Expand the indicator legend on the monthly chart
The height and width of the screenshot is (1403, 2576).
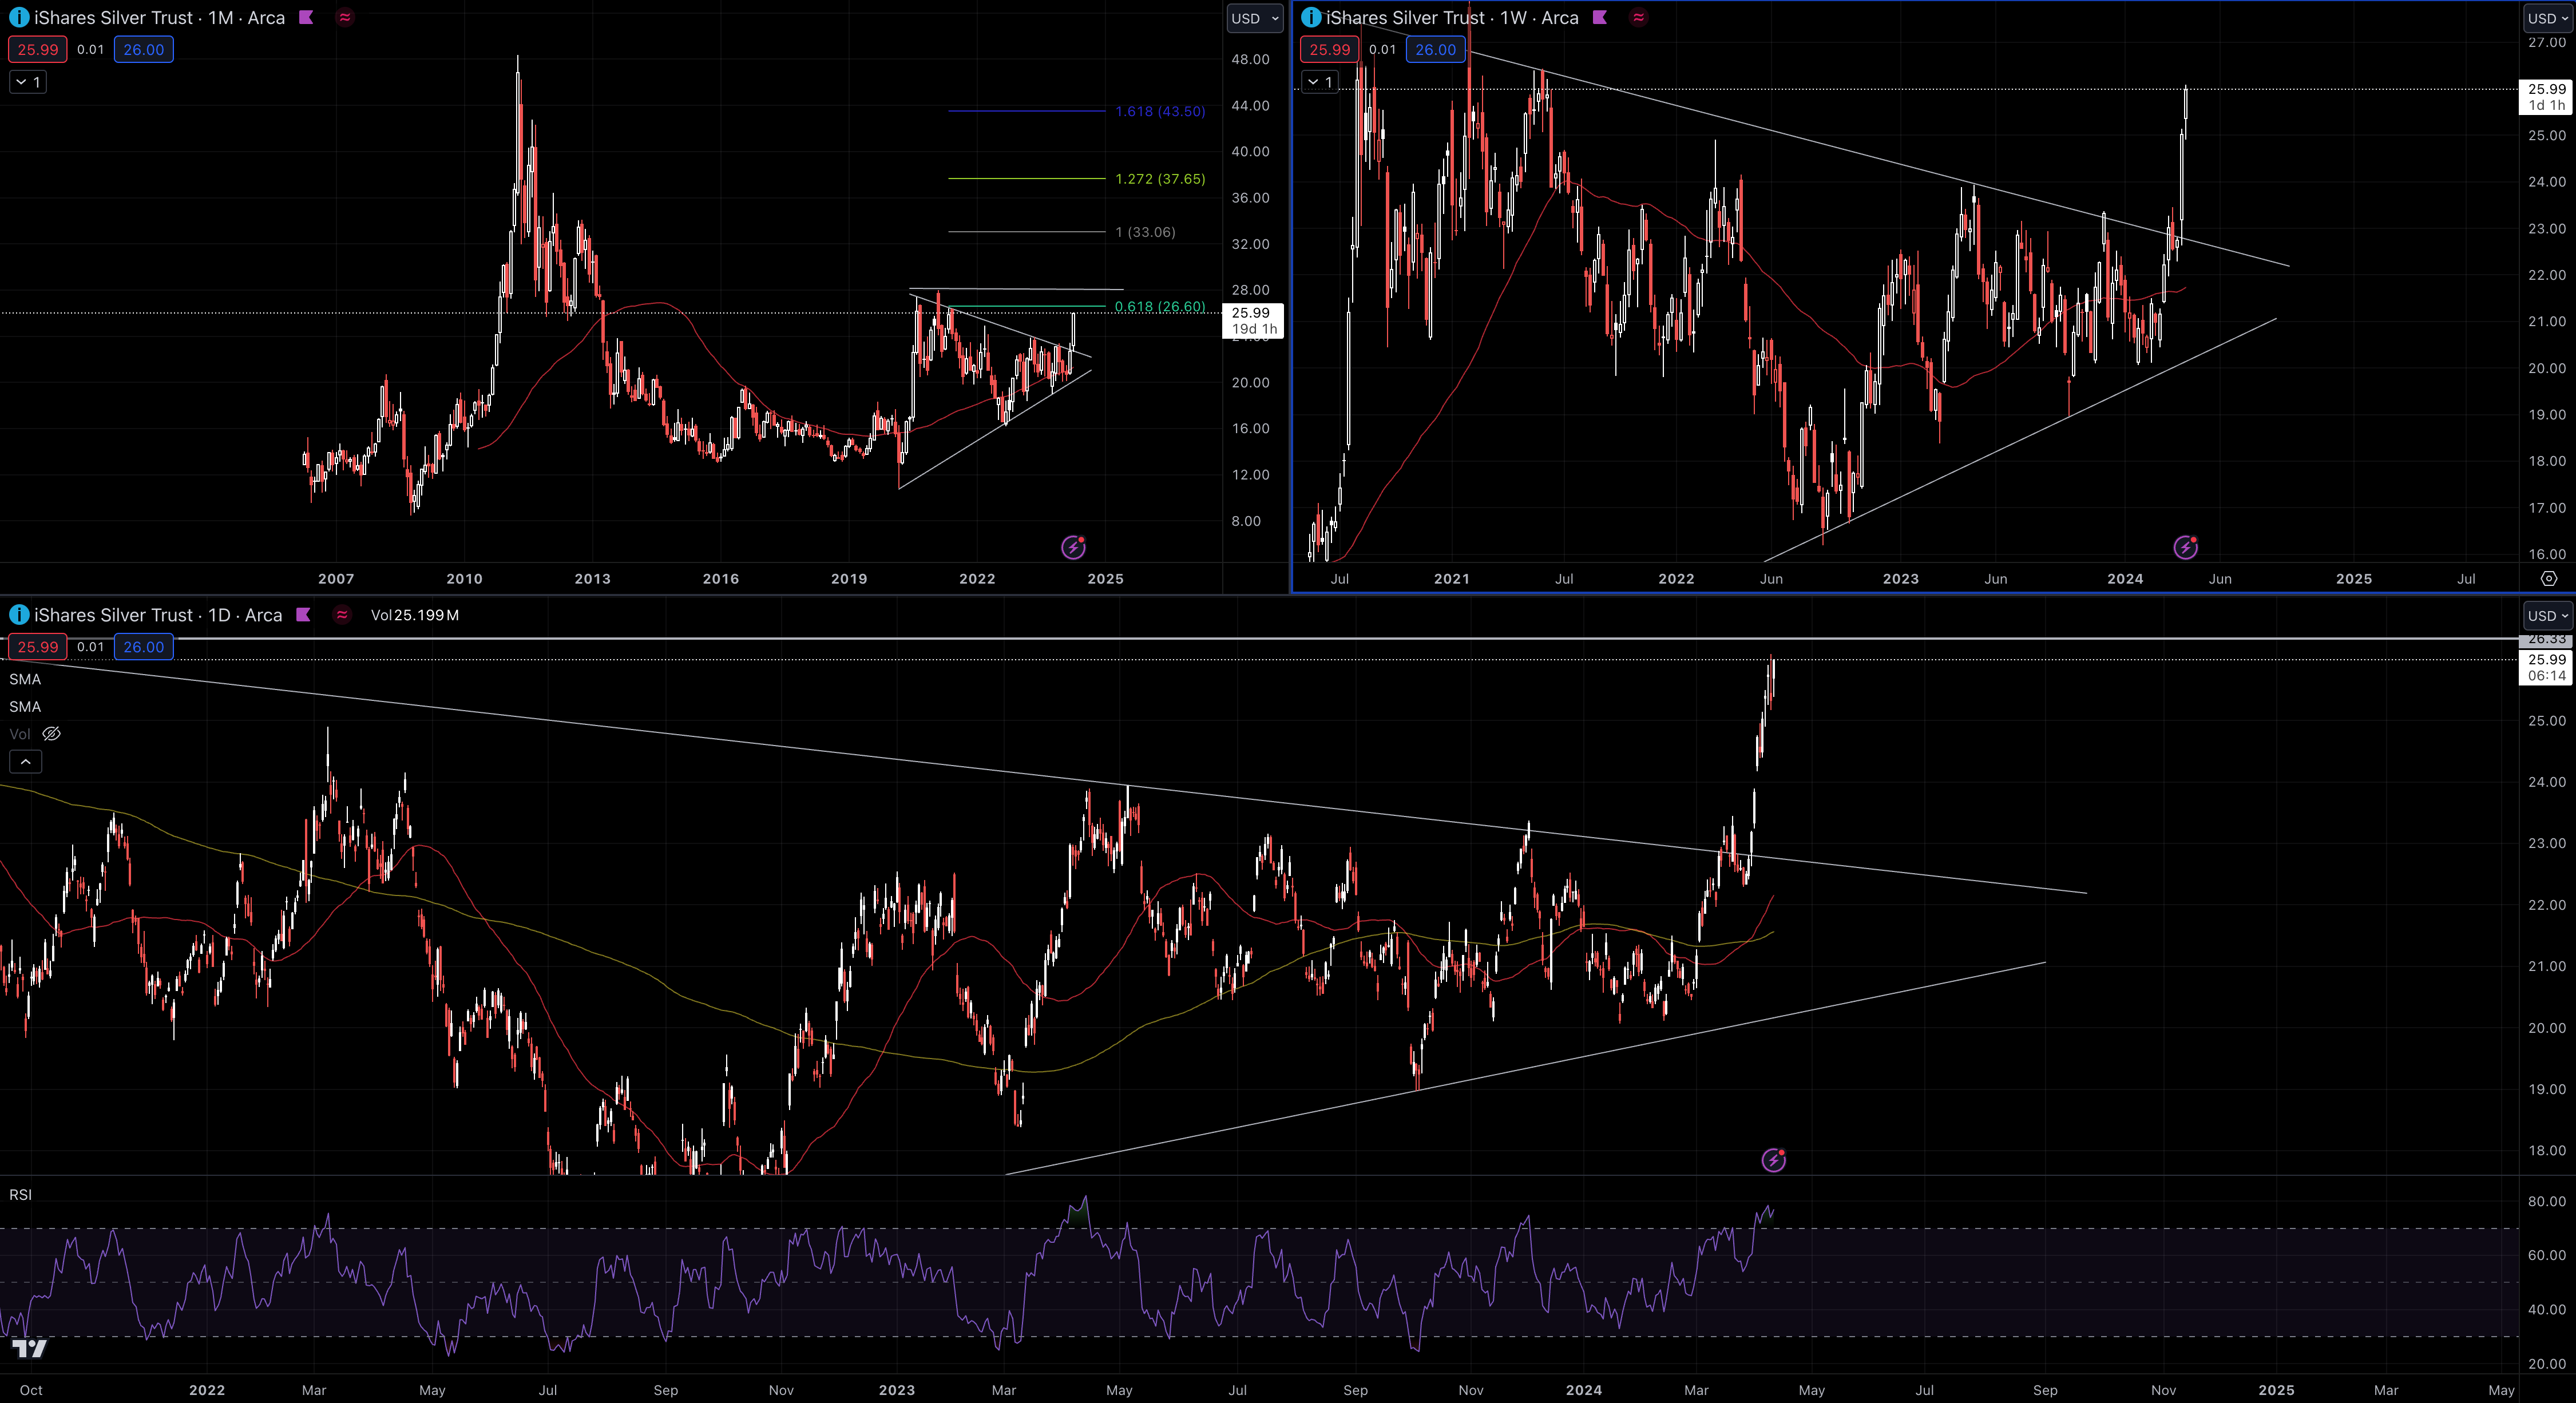click(x=28, y=82)
